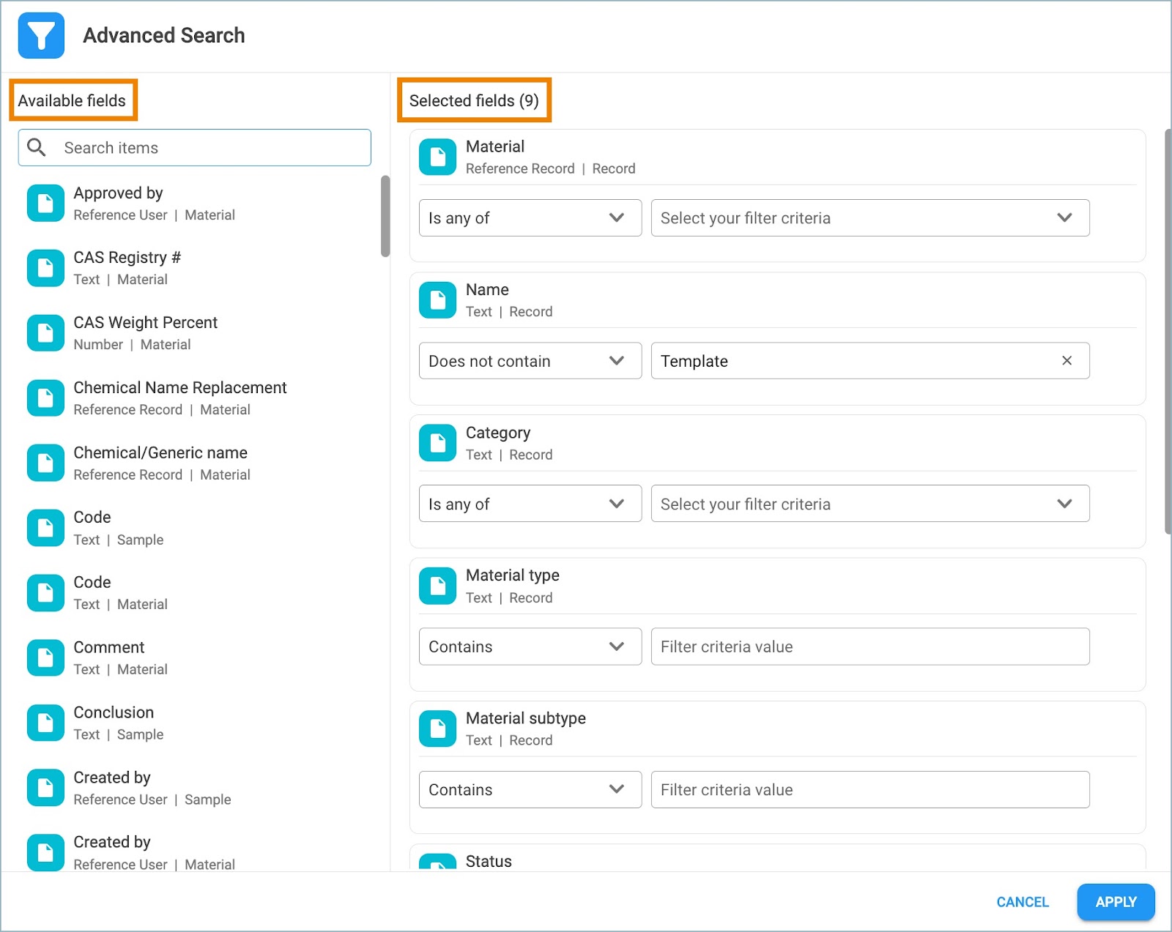Click the 'Selected fields (9)' heading

click(474, 100)
